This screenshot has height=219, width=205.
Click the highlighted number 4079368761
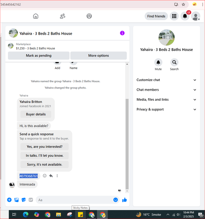(x=29, y=176)
